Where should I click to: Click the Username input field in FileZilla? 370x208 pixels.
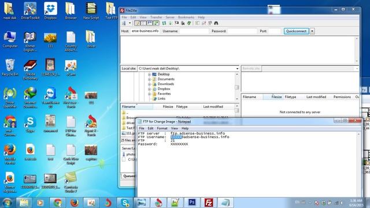click(x=194, y=31)
